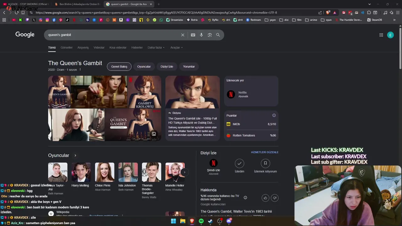Open the Extensions puzzle icon
Screen dimensions: 402x226
click(x=369, y=13)
